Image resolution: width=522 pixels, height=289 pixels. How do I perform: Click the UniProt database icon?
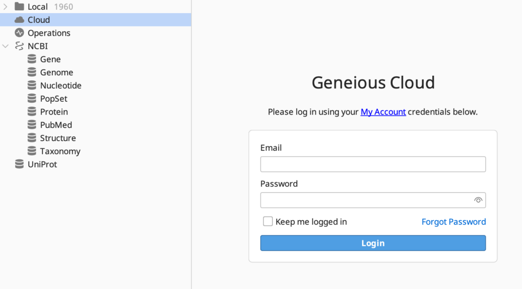click(x=19, y=164)
